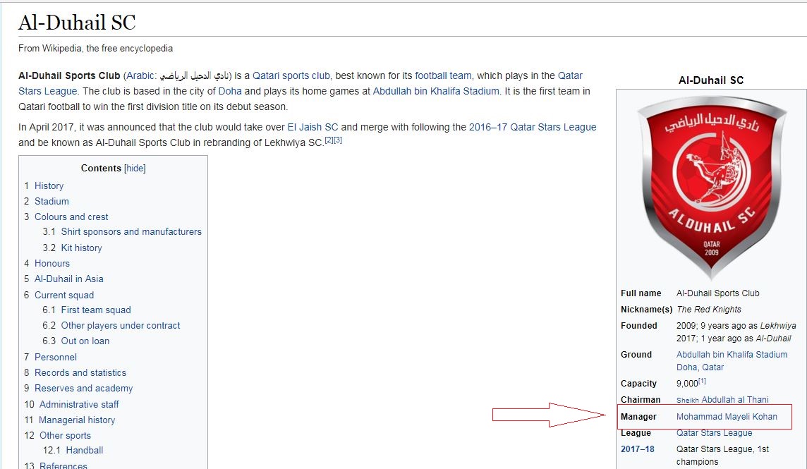This screenshot has height=469, width=807.
Task: Follow the football team link
Action: (443, 75)
